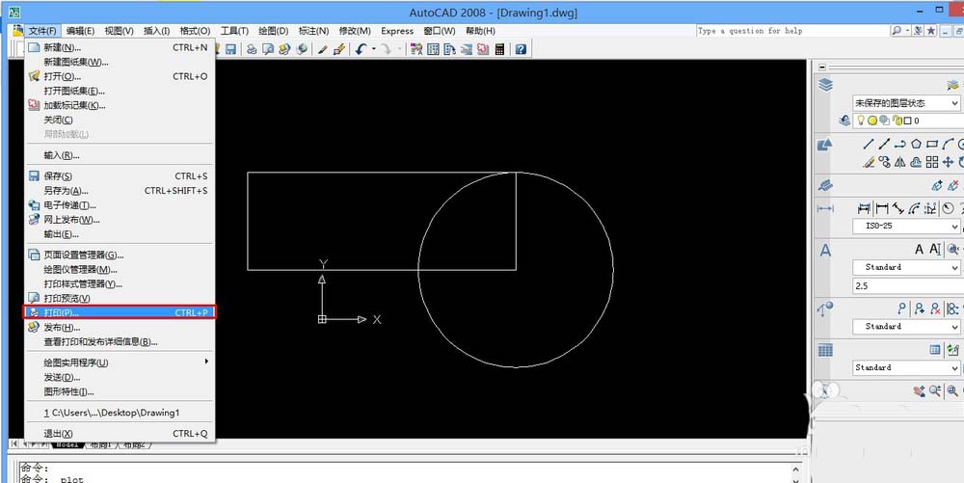
Task: Open the ISO-25 dimension style dropdown
Action: [x=906, y=227]
